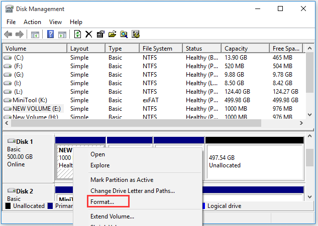Open the Help question-mark toolbar icon
Image resolution: width=318 pixels, height=226 pixels.
[50, 34]
